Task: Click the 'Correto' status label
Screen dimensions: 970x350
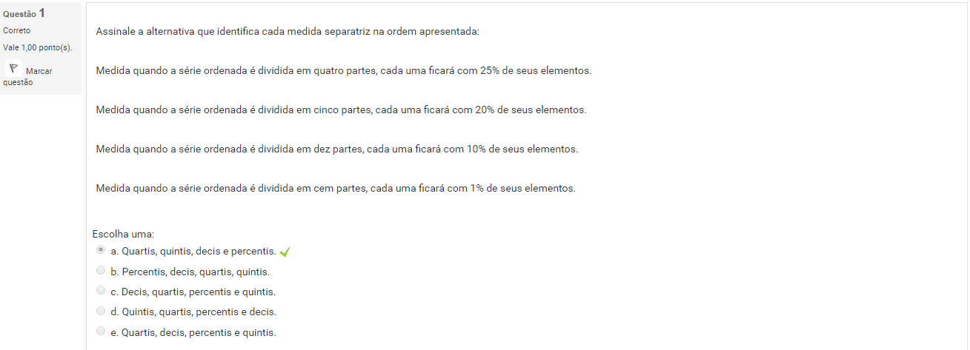Action: (17, 31)
